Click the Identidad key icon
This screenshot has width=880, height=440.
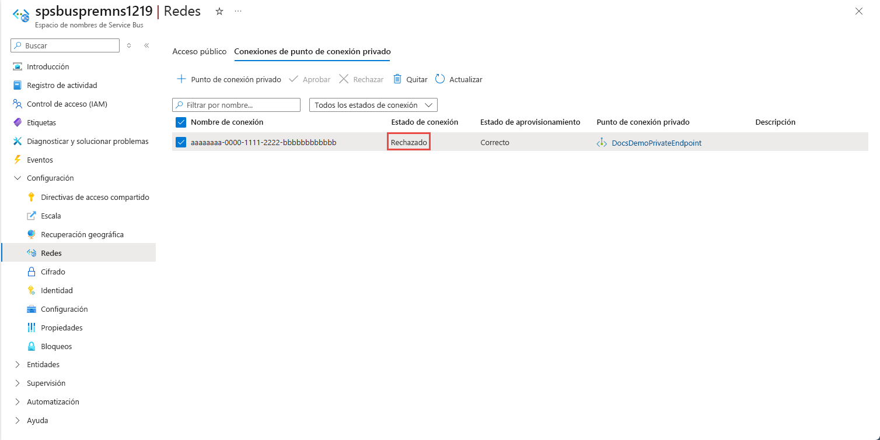pyautogui.click(x=32, y=290)
